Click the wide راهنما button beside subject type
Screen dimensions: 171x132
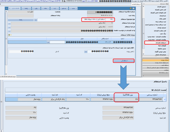pyautogui.click(x=21, y=20)
